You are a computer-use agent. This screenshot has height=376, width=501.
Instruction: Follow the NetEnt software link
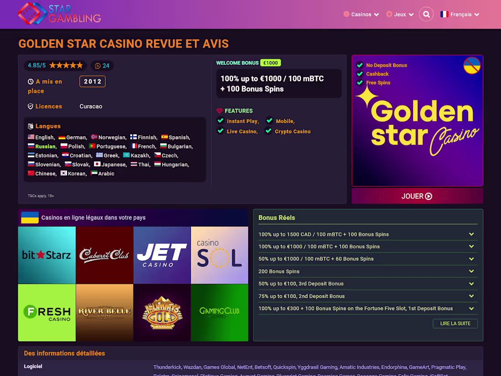pyautogui.click(x=245, y=367)
